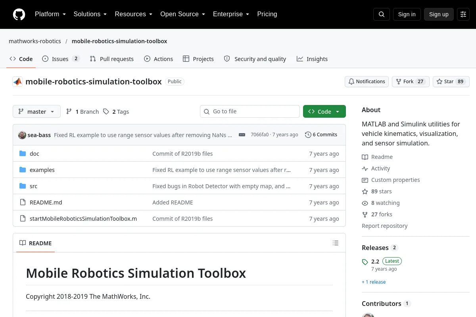Click the book icon next to Readme
The image size is (476, 317).
365,157
